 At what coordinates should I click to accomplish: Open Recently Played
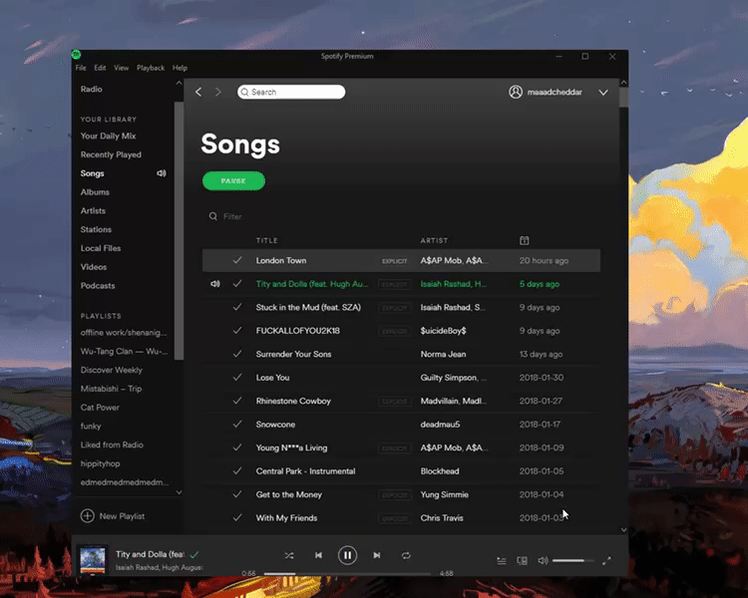point(111,154)
